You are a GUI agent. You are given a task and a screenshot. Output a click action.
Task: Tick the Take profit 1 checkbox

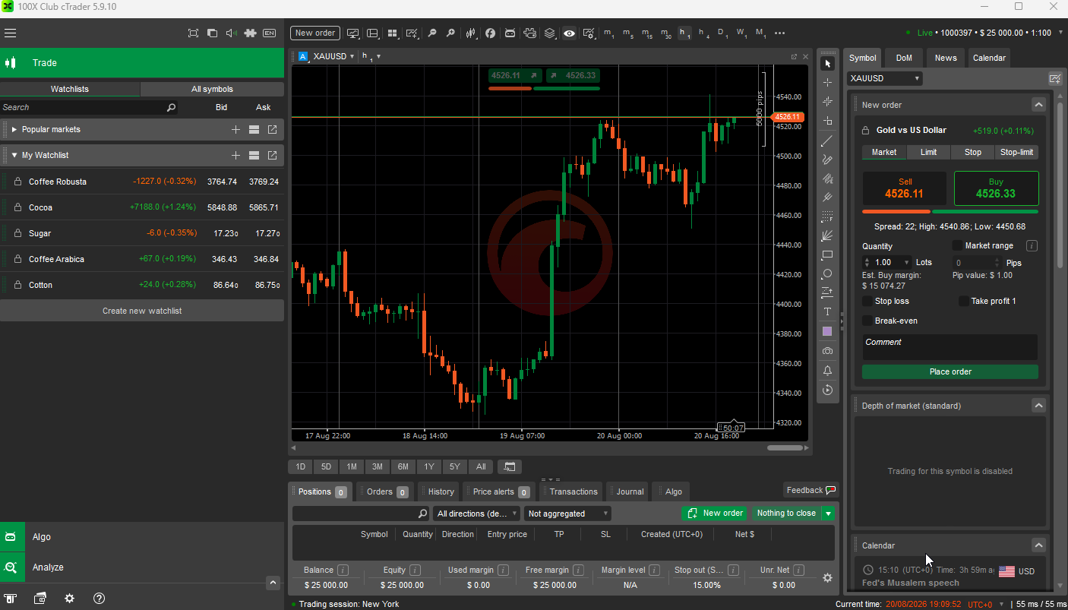click(x=963, y=302)
